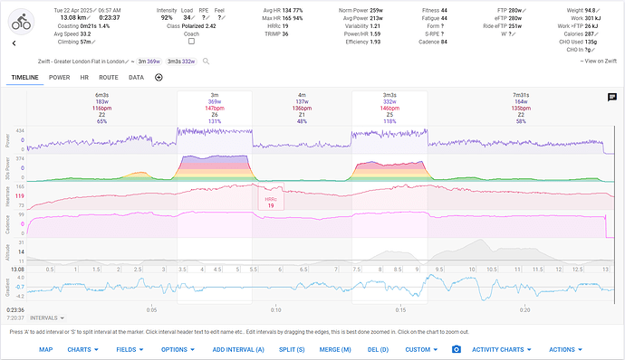The height and width of the screenshot is (360, 625).
Task: Open the INTERVALS dropdown below the chart
Action: pos(47,317)
